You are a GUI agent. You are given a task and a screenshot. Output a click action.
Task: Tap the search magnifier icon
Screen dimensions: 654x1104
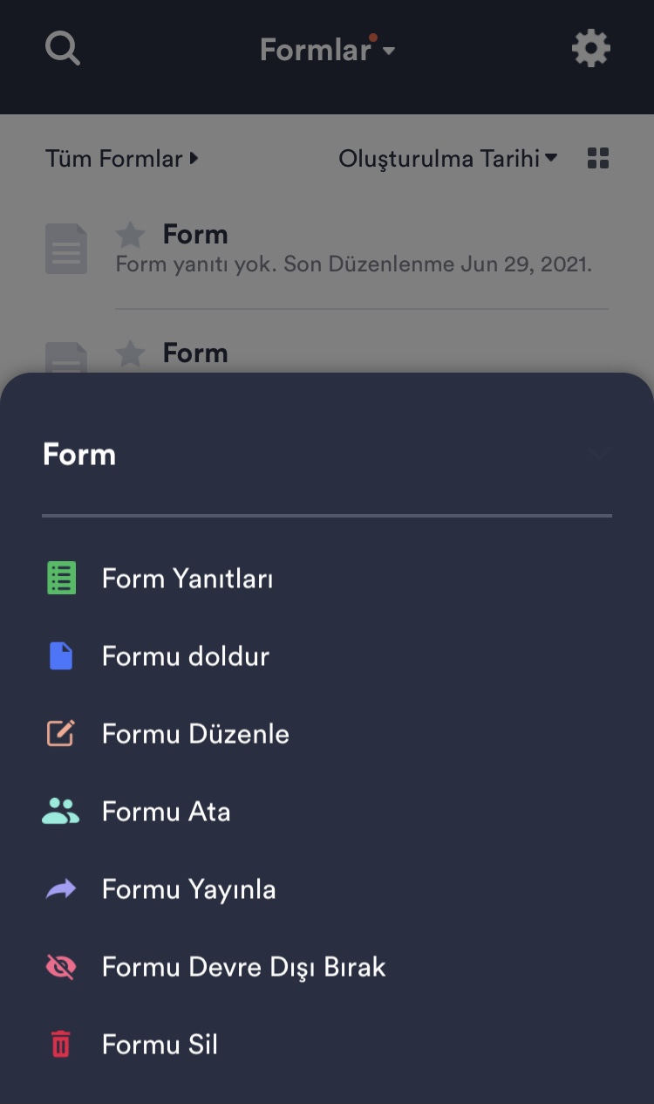click(x=63, y=48)
